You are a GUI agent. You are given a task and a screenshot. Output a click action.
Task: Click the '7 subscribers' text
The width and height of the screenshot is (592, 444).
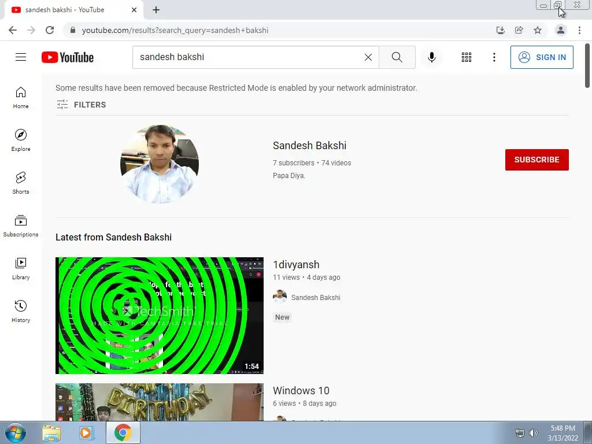[x=293, y=162]
